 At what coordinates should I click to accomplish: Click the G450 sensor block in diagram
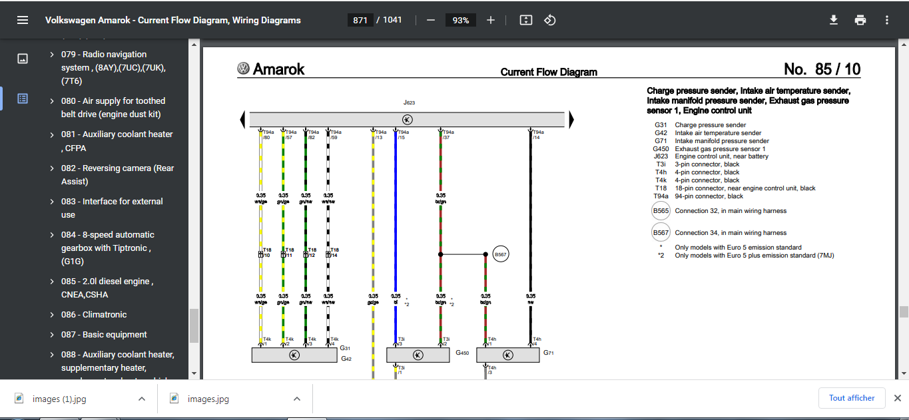(418, 355)
